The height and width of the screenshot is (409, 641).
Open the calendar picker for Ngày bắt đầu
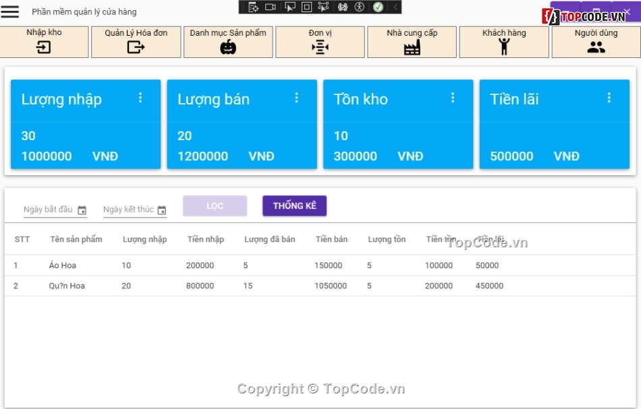(x=83, y=210)
